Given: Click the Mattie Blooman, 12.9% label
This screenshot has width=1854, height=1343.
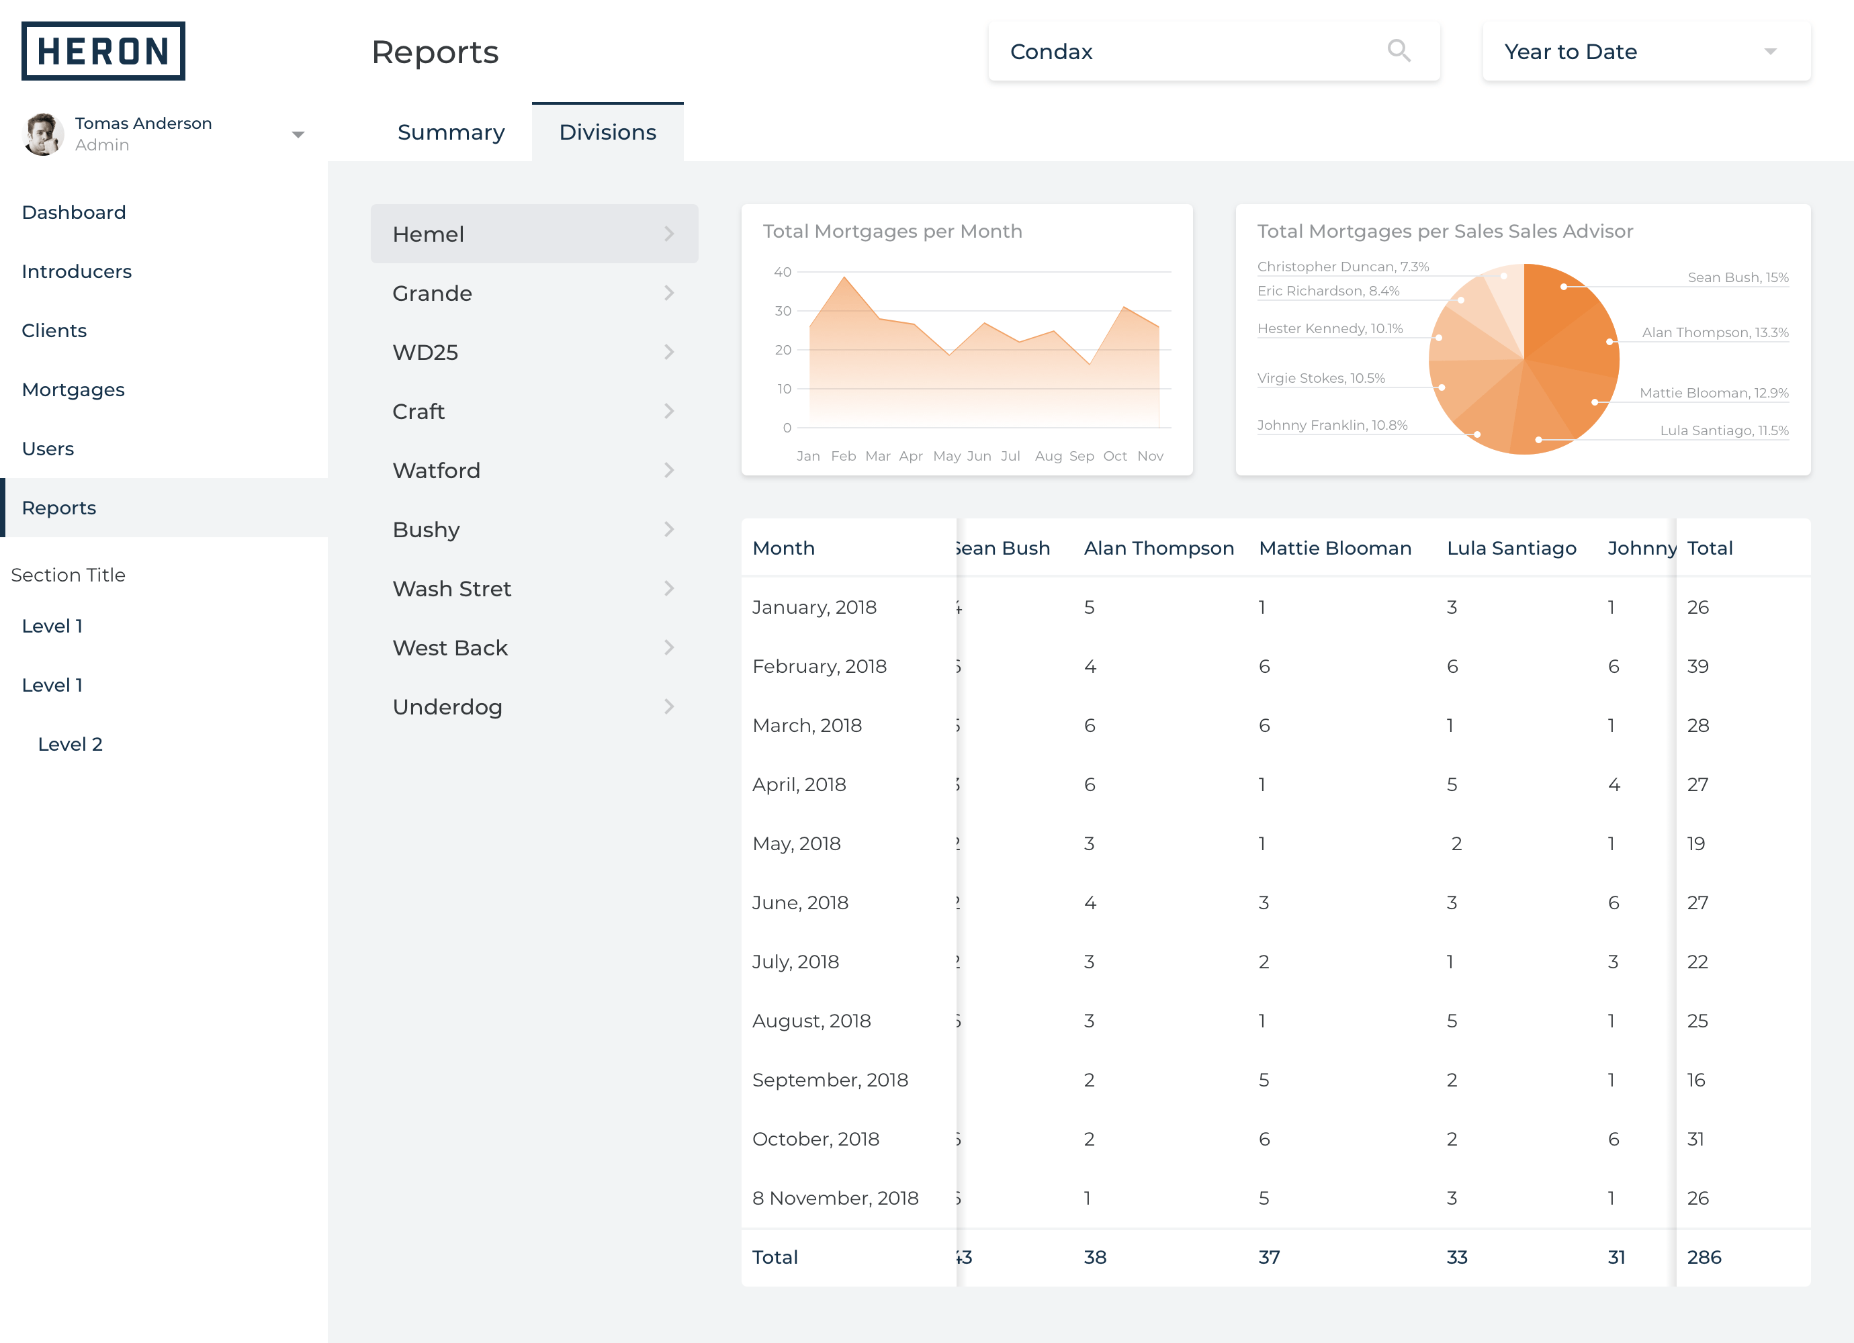Looking at the screenshot, I should click(1714, 392).
